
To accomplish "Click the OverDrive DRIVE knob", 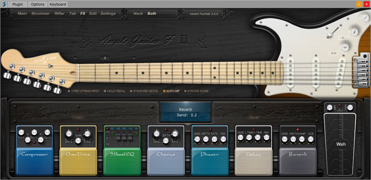I will [69, 134].
